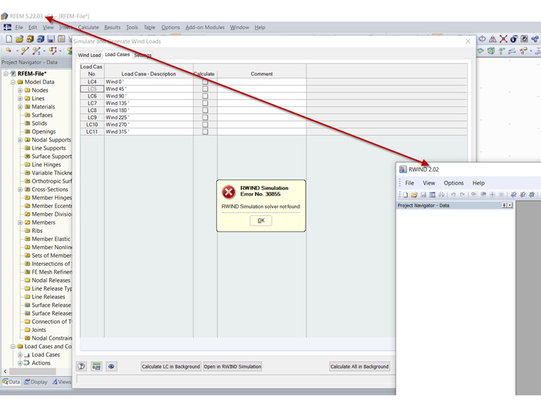Switch to Views tab in Project Navigator

(x=62, y=382)
